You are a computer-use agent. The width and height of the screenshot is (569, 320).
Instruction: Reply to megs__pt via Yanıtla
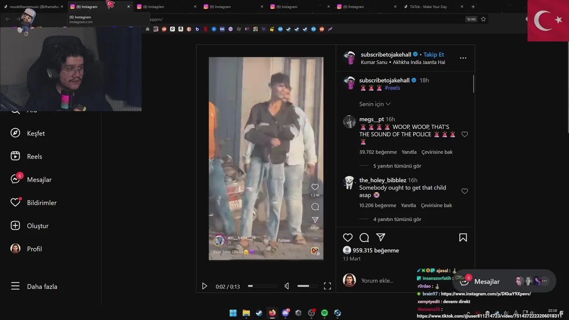coord(409,152)
